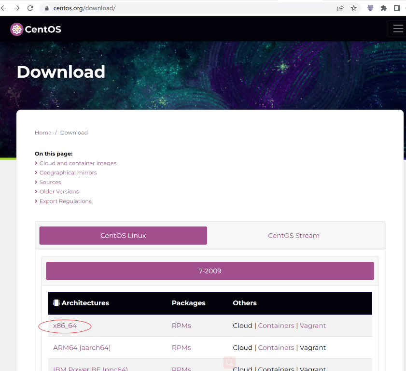Toggle the browser side panel icon
This screenshot has height=371, width=406.
pos(397,8)
